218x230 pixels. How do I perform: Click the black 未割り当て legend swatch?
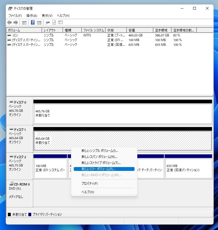[x=9, y=215]
